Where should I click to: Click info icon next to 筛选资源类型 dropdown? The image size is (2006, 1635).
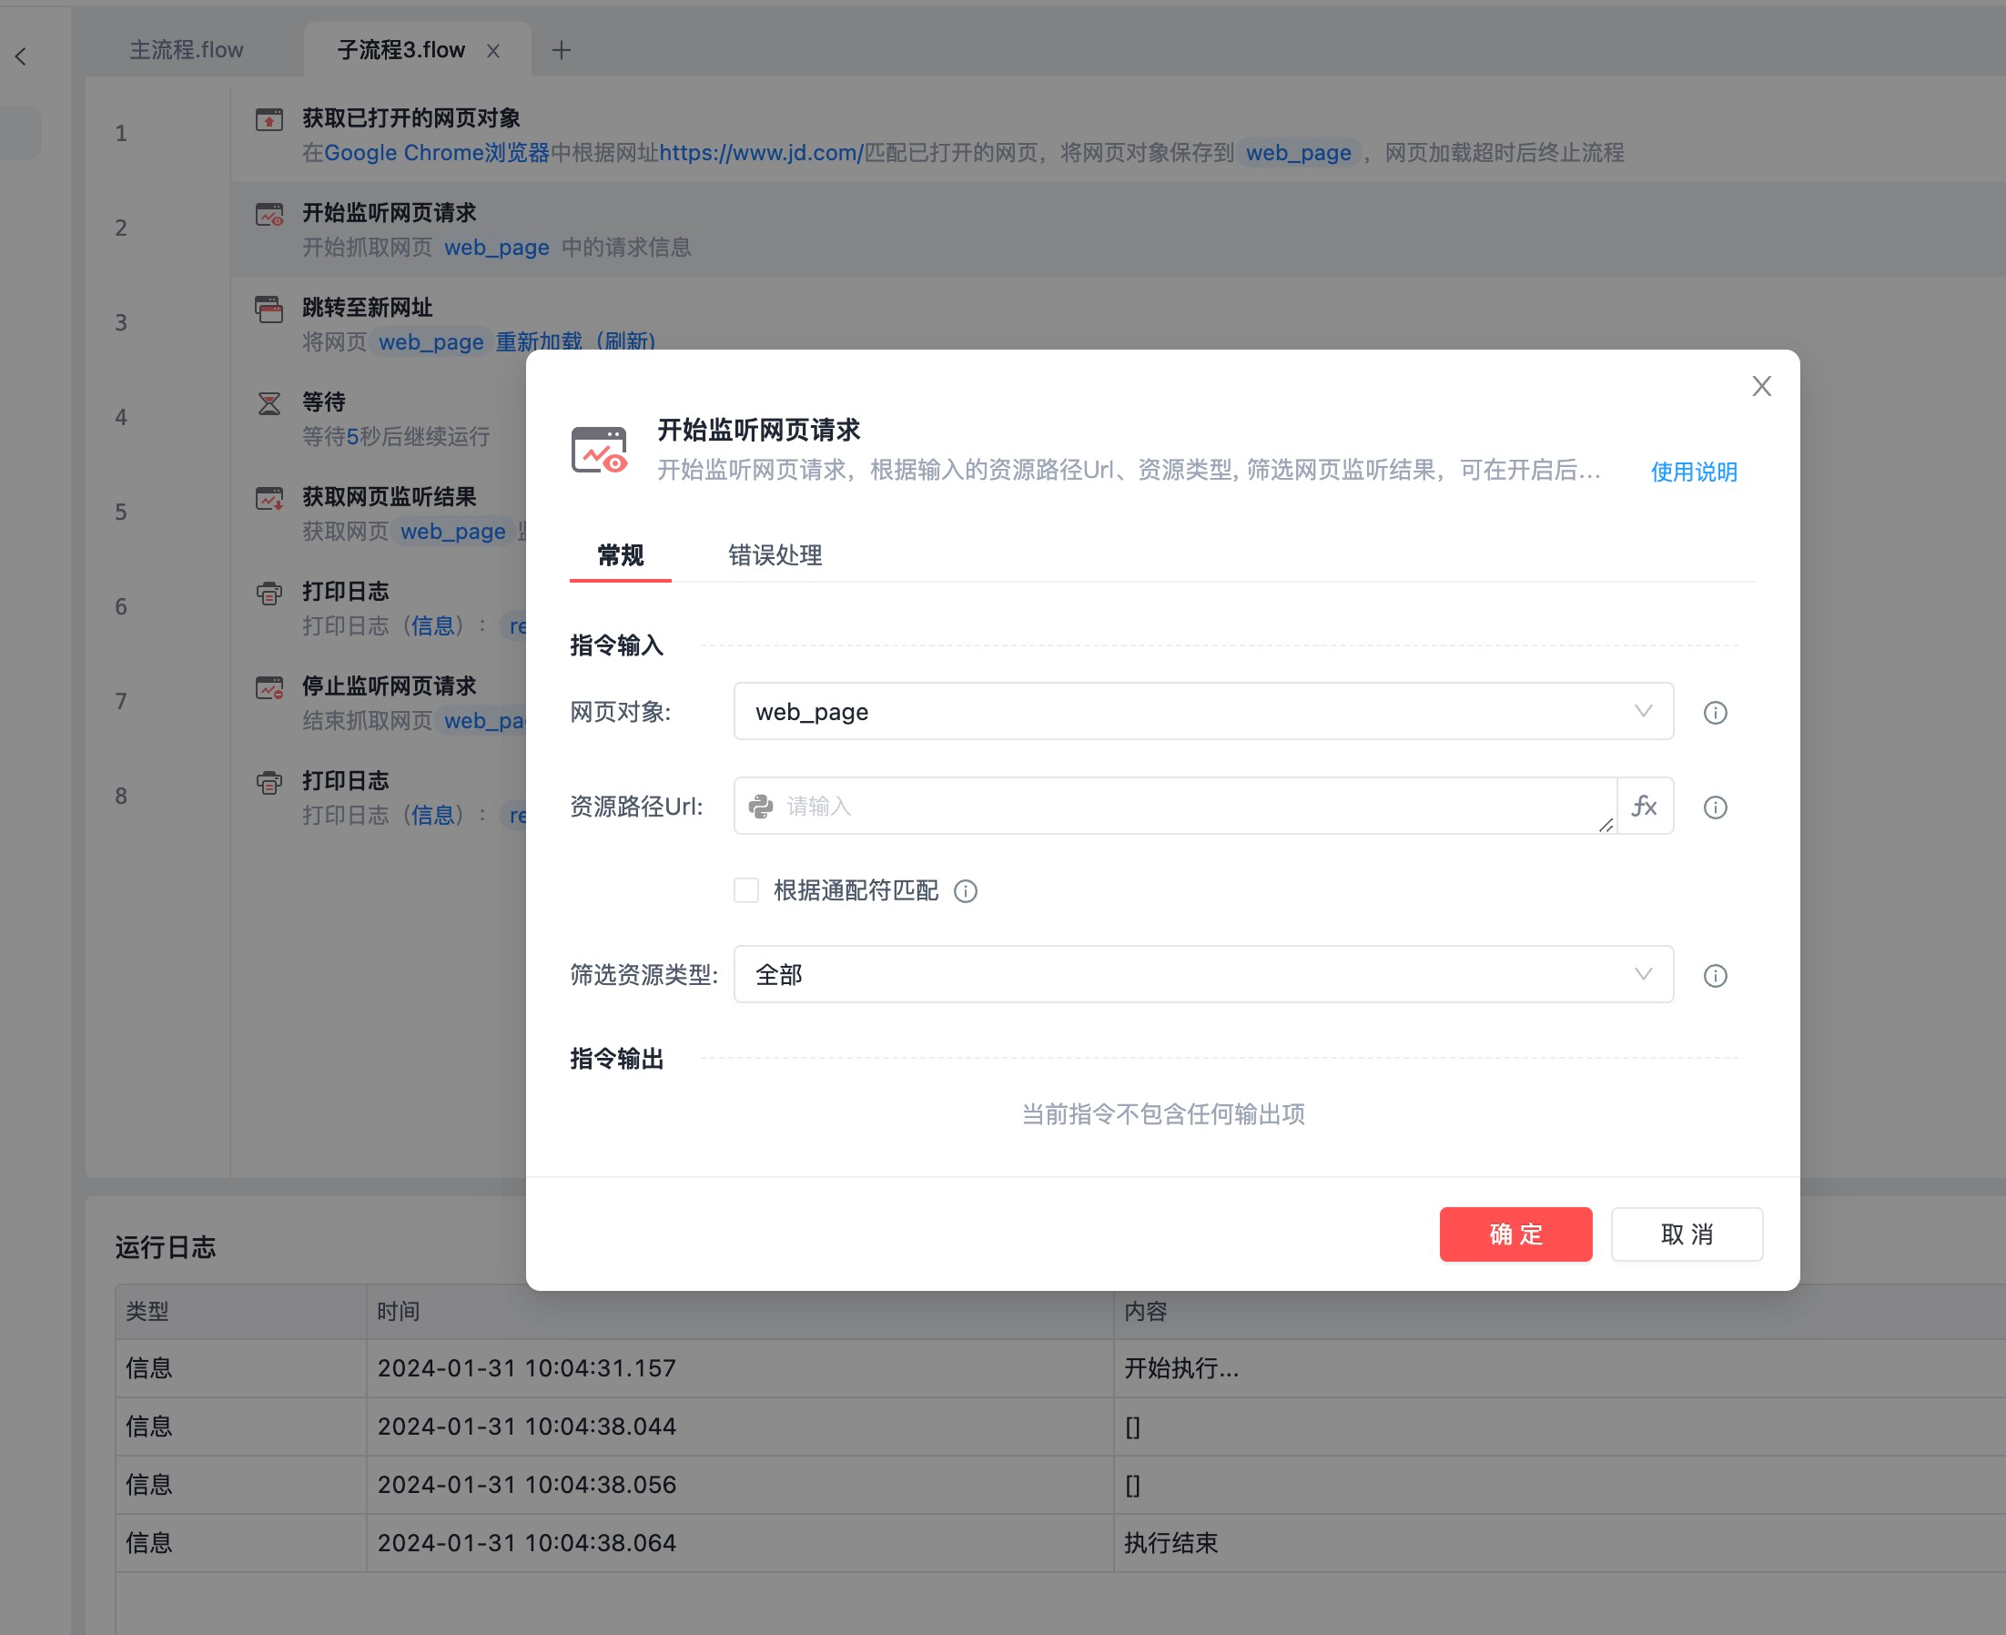pos(1715,976)
